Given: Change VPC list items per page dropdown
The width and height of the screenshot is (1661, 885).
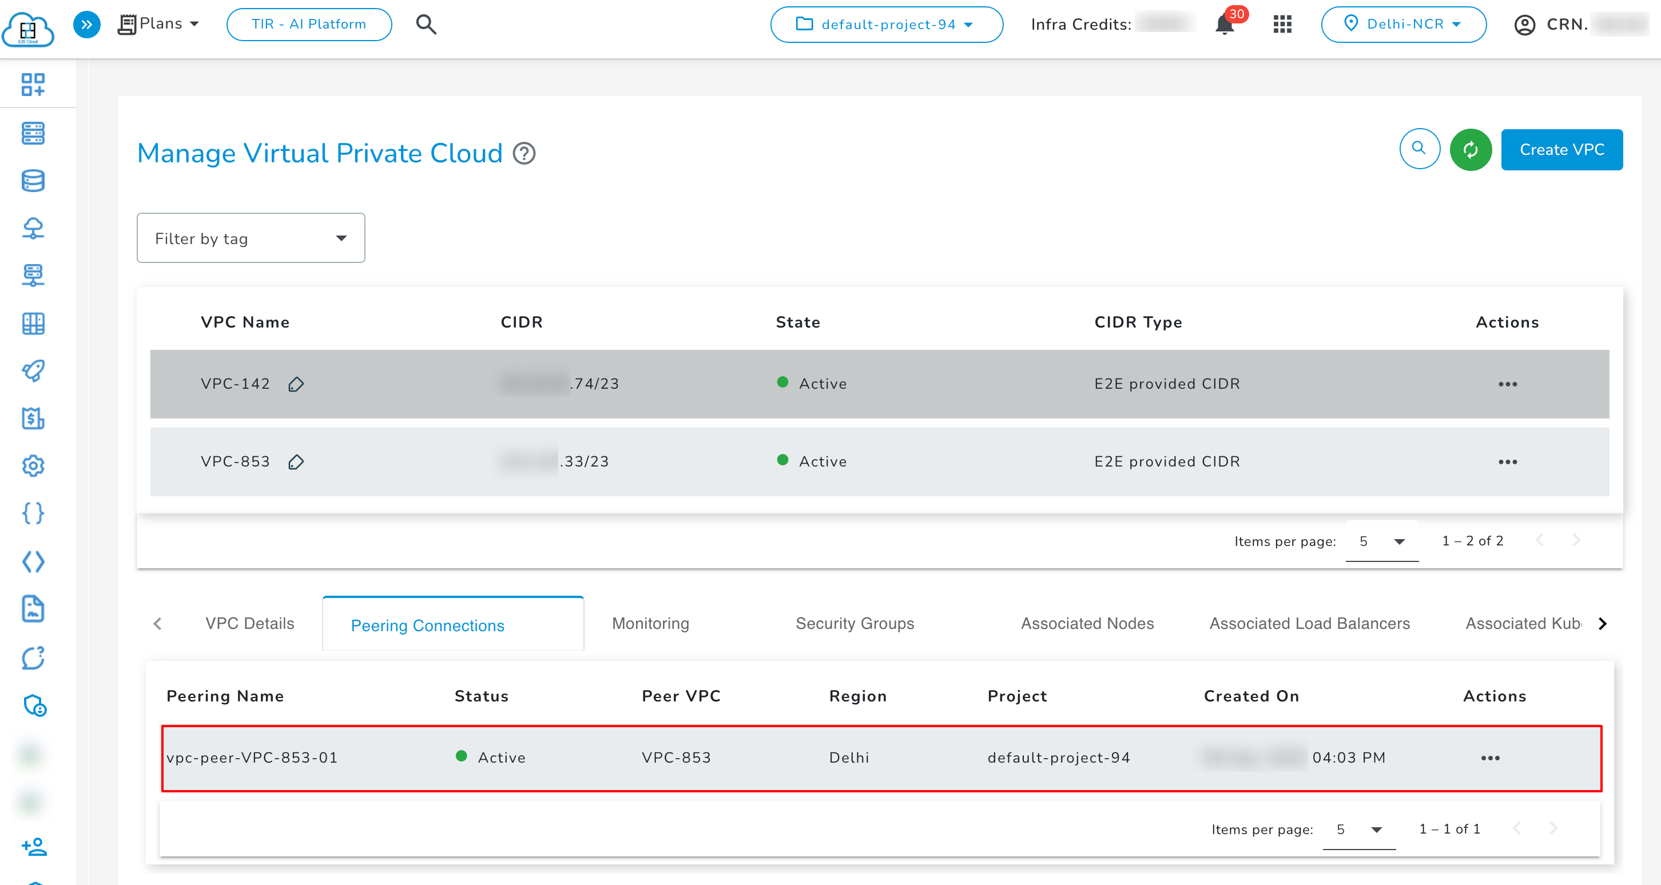Looking at the screenshot, I should click(x=1382, y=541).
